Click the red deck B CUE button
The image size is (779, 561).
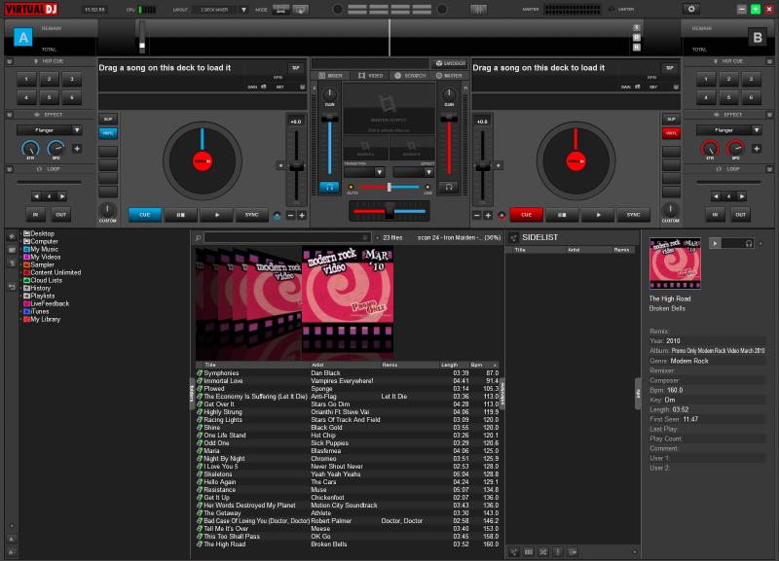pyautogui.click(x=526, y=215)
